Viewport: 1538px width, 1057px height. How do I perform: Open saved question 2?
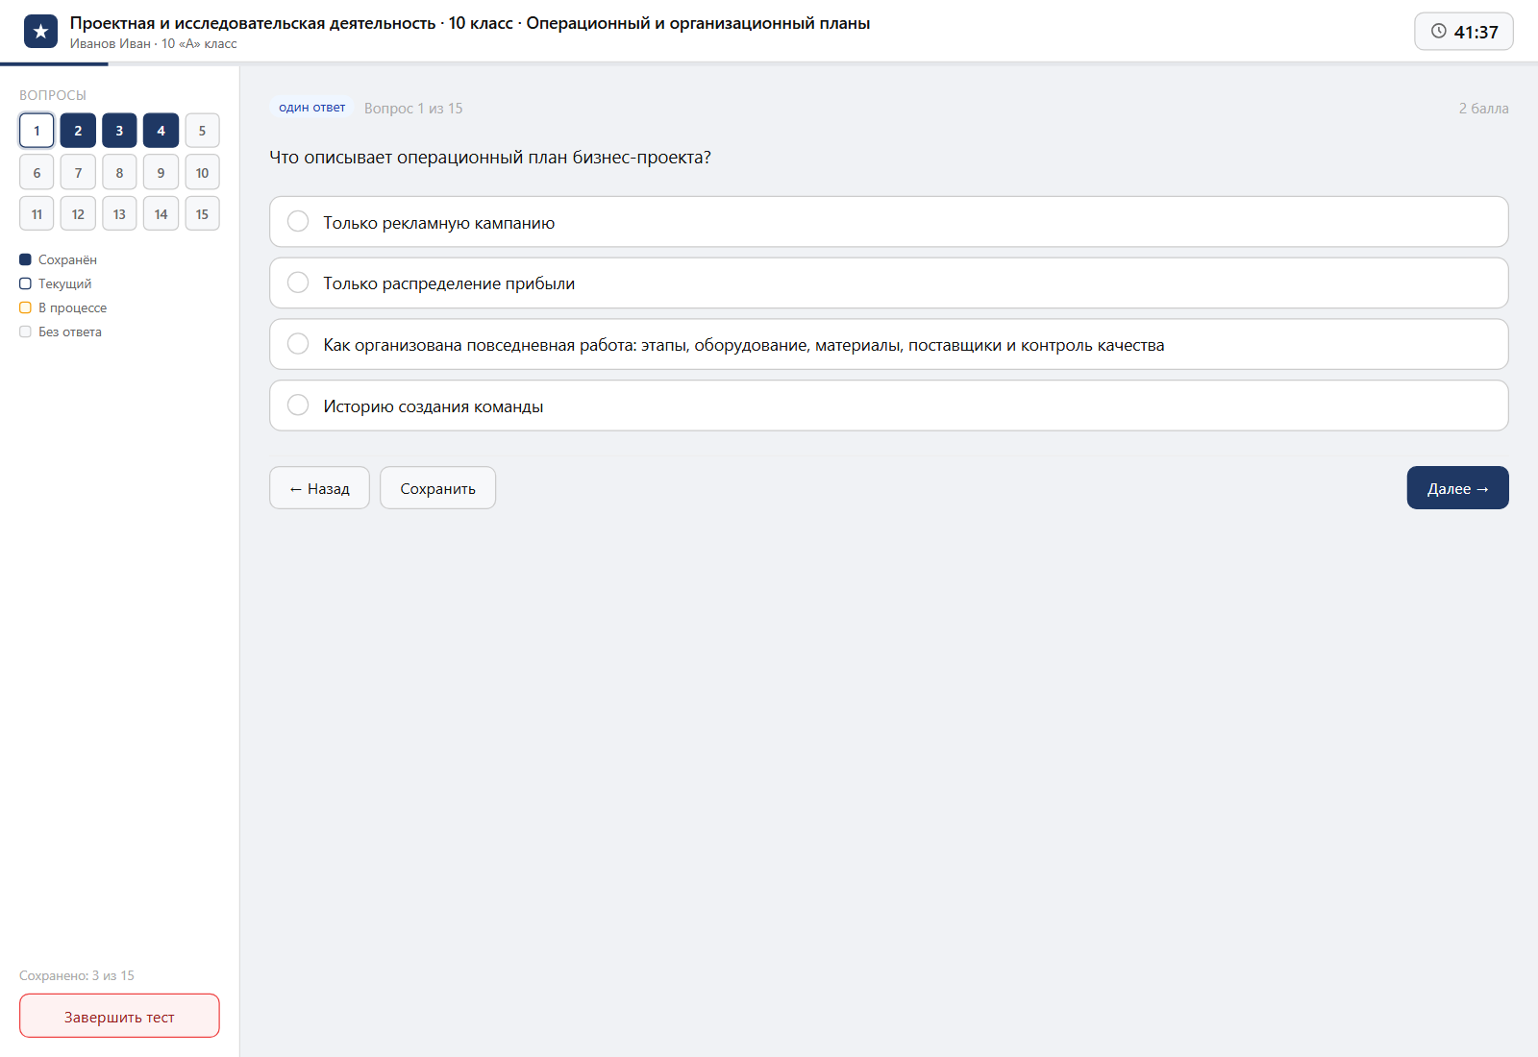(78, 131)
